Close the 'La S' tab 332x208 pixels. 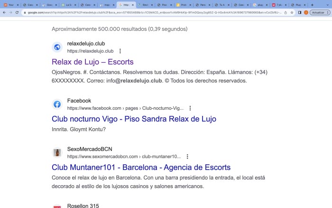point(75,5)
